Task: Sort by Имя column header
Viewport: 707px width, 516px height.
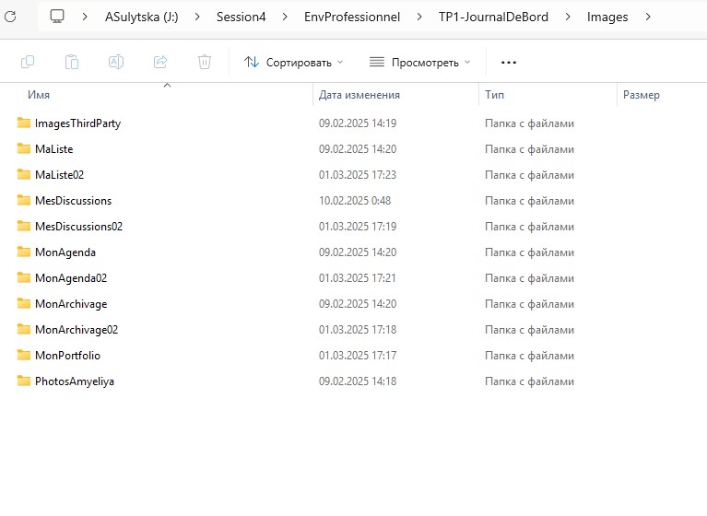Action: click(39, 95)
